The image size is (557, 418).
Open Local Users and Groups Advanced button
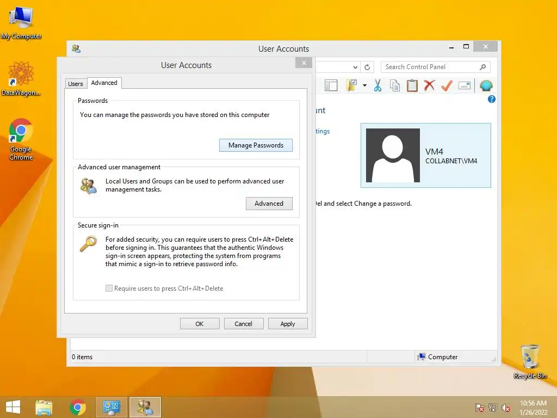(x=269, y=204)
